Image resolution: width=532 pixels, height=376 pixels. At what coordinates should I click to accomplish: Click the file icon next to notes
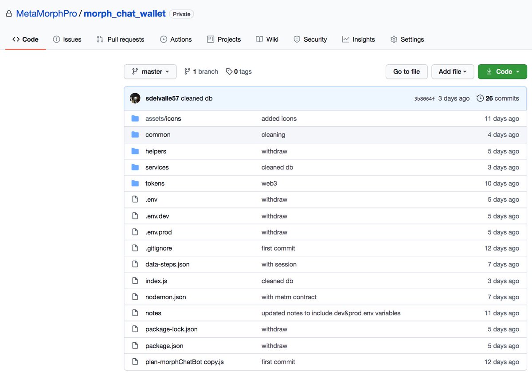135,313
